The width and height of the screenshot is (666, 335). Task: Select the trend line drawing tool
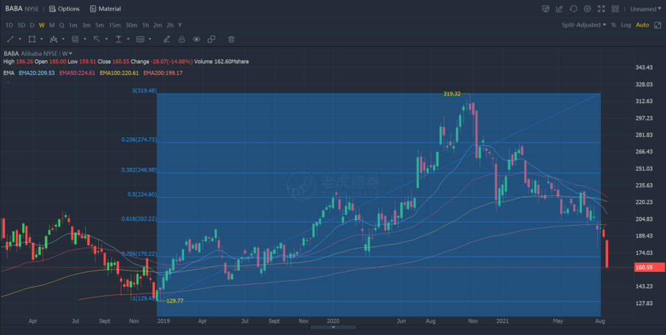[x=10, y=39]
